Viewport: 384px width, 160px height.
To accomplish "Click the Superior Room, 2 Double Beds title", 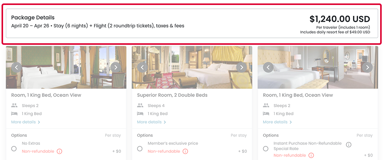I will point(172,95).
